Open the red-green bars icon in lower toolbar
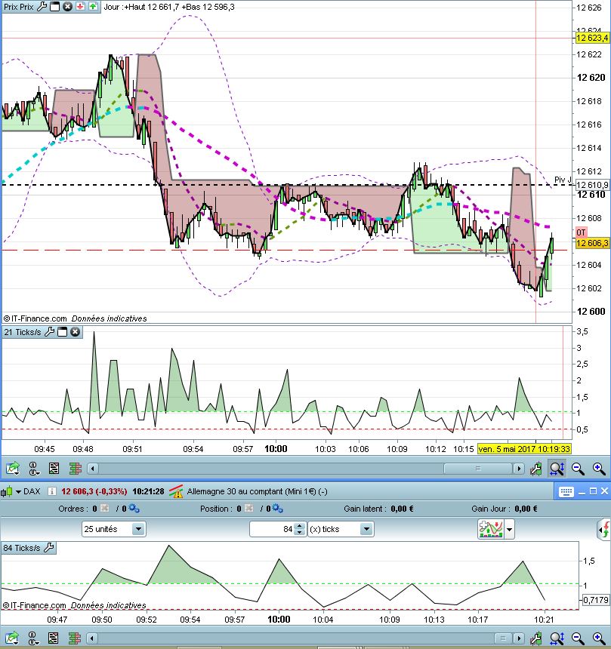The width and height of the screenshot is (611, 649). click(75, 638)
